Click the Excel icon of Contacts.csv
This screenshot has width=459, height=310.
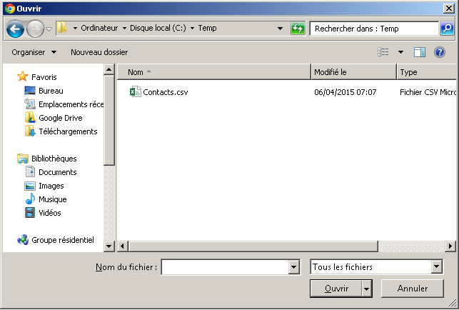click(135, 92)
